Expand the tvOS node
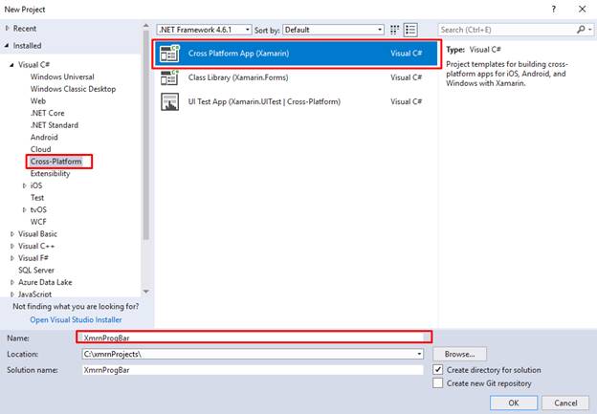Viewport: 597px width, 414px height. (24, 209)
